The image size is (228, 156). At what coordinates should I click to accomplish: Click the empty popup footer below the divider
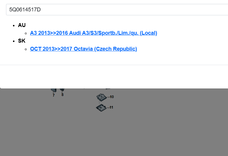(114, 76)
